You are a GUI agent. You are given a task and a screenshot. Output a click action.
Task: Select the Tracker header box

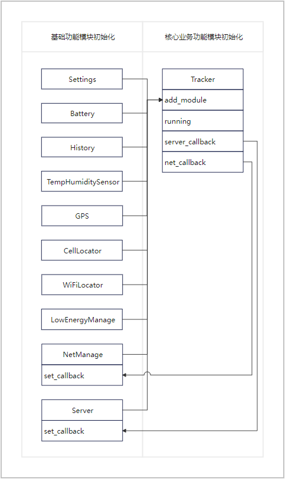point(203,79)
